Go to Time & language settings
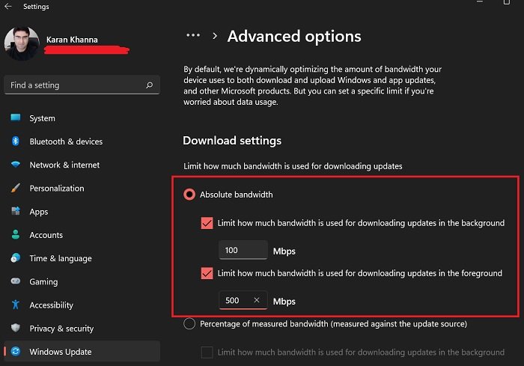This screenshot has width=524, height=366. tap(60, 258)
